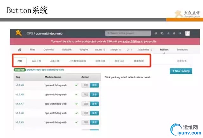Open the 我要回滚 sub-tab
The width and height of the screenshot is (203, 138).
tap(100, 61)
